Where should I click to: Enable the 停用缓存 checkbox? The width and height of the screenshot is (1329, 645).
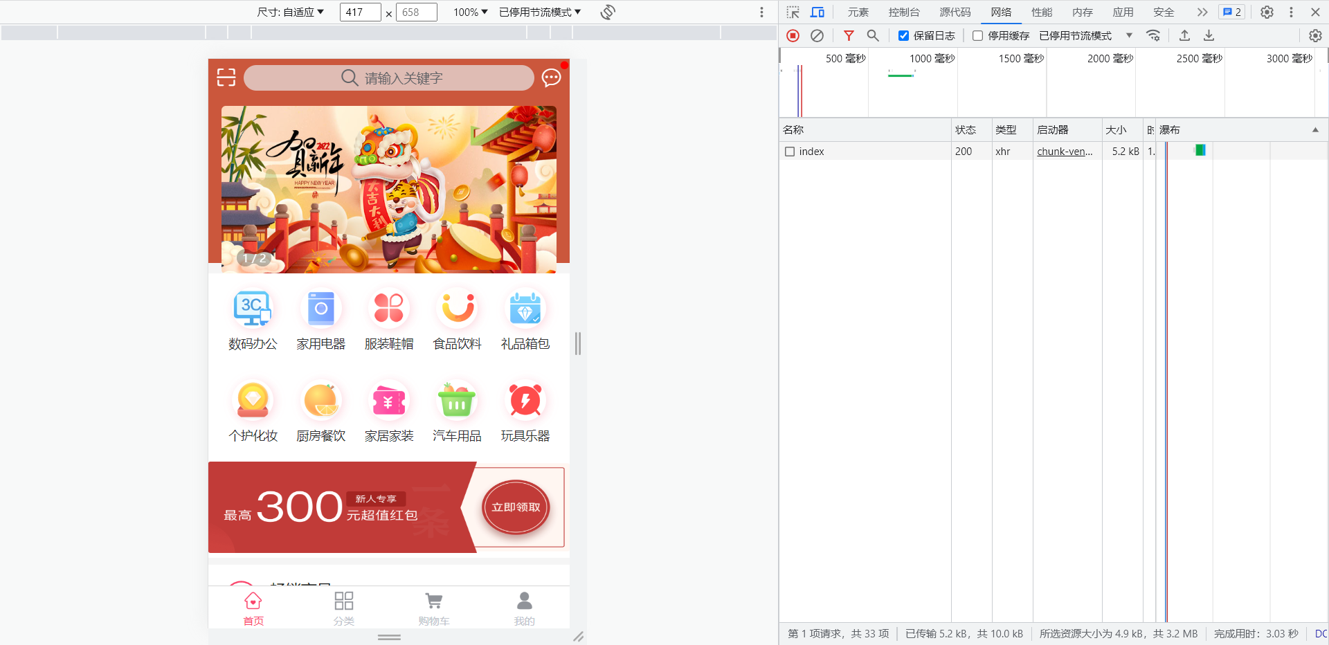click(x=977, y=36)
